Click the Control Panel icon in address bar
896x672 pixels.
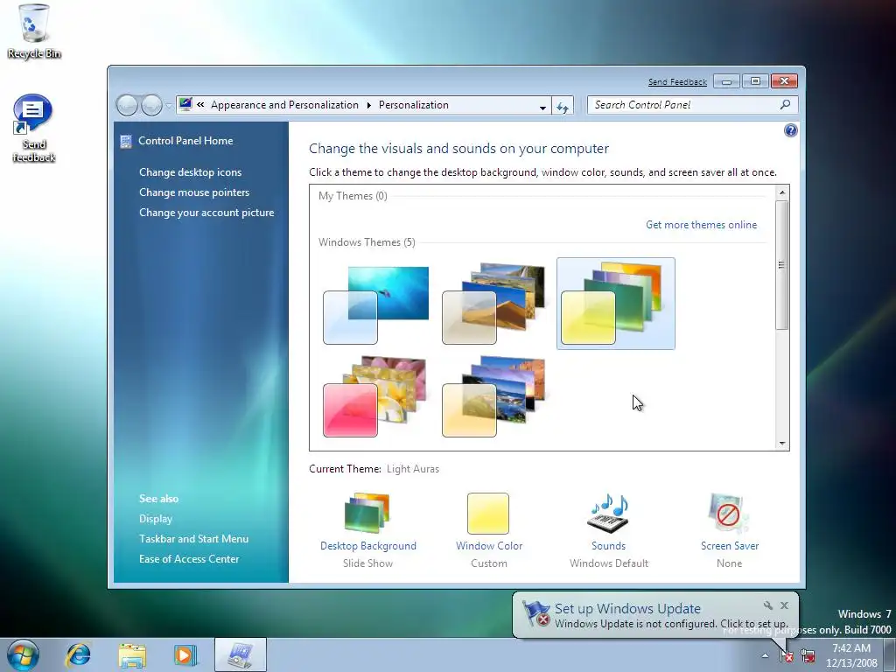click(x=185, y=105)
